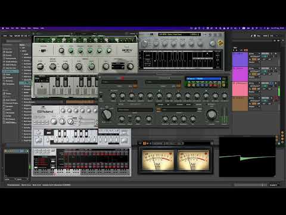Select the magenta clip in the track list
The height and width of the screenshot is (215, 286).
[x=240, y=74]
